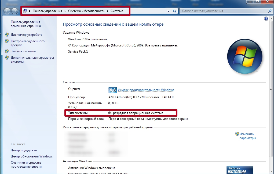Click the search magnifier icon
This screenshot has width=274, height=174.
tap(270, 11)
